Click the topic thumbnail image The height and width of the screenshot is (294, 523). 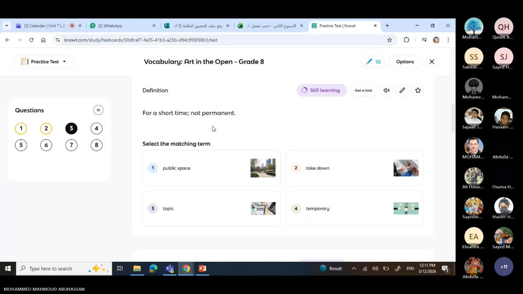263,208
